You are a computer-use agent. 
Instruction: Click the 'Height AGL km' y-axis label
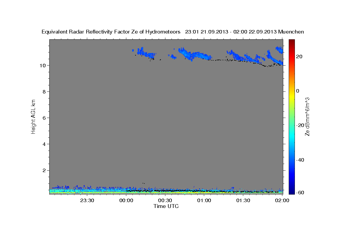click(x=34, y=116)
